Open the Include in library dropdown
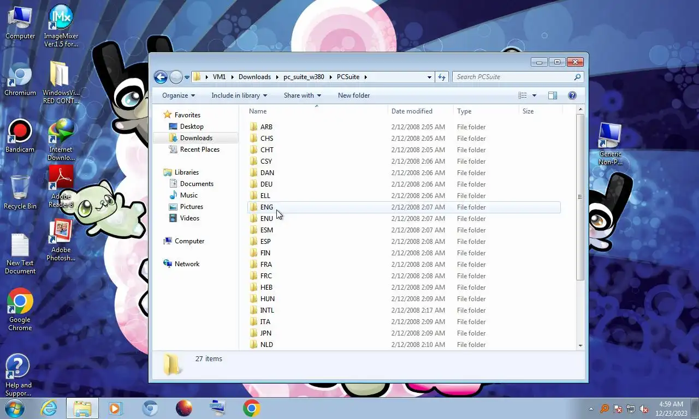The image size is (699, 419). [239, 95]
